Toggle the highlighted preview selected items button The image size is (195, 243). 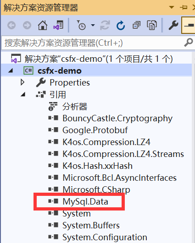(189, 25)
